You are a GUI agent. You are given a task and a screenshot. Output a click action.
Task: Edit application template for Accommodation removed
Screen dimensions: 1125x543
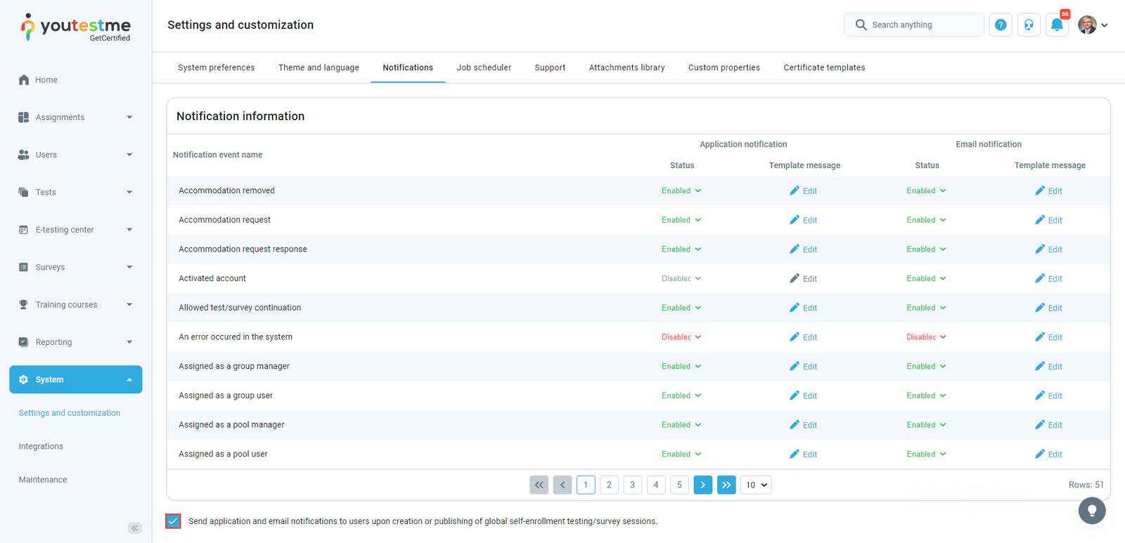coord(803,191)
